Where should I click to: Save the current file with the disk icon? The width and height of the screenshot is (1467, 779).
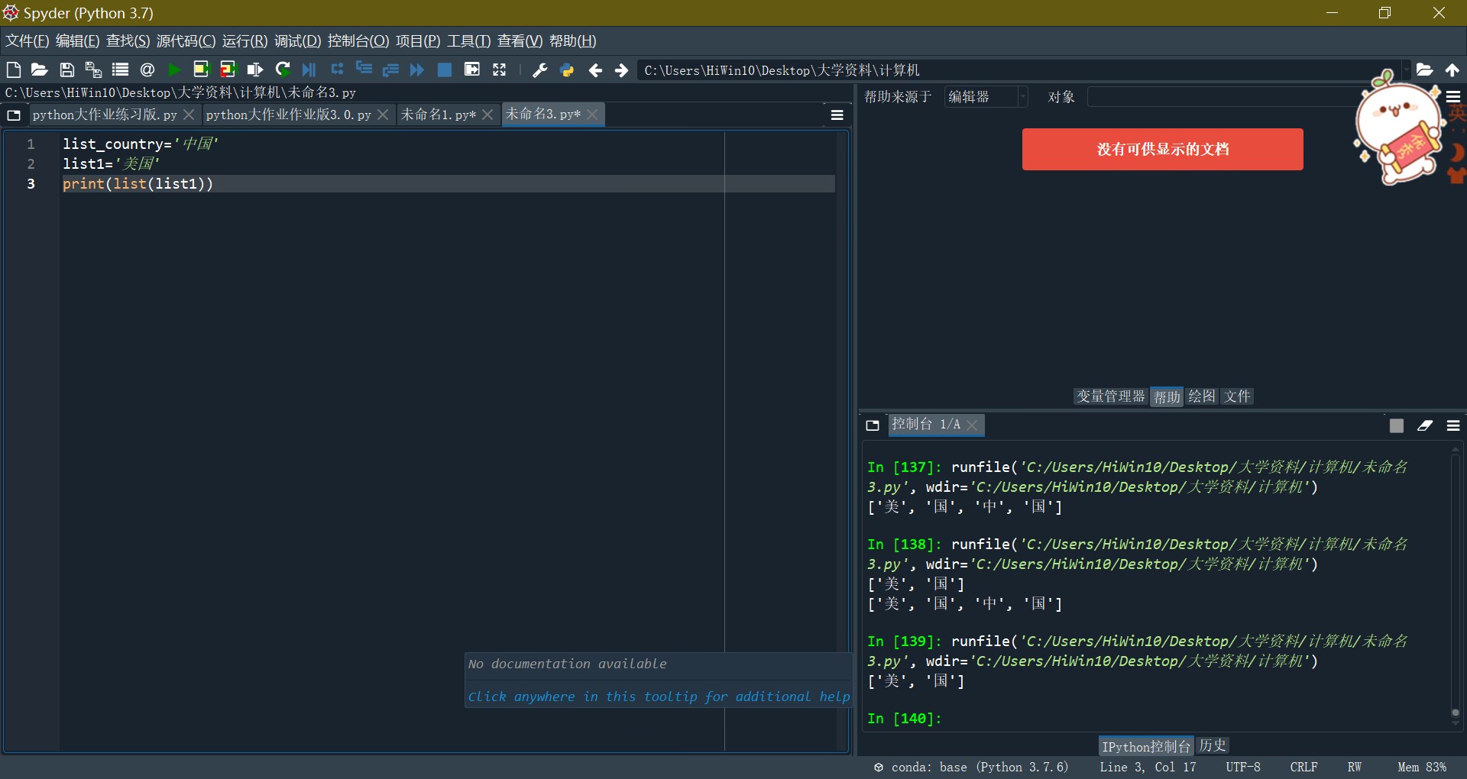(66, 70)
